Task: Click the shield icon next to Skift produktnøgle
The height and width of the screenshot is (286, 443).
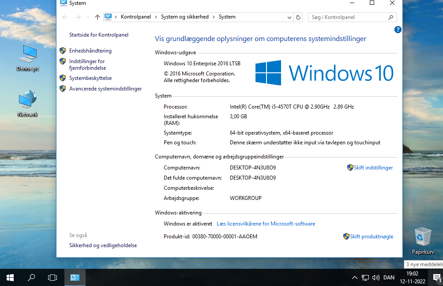Action: point(346,237)
